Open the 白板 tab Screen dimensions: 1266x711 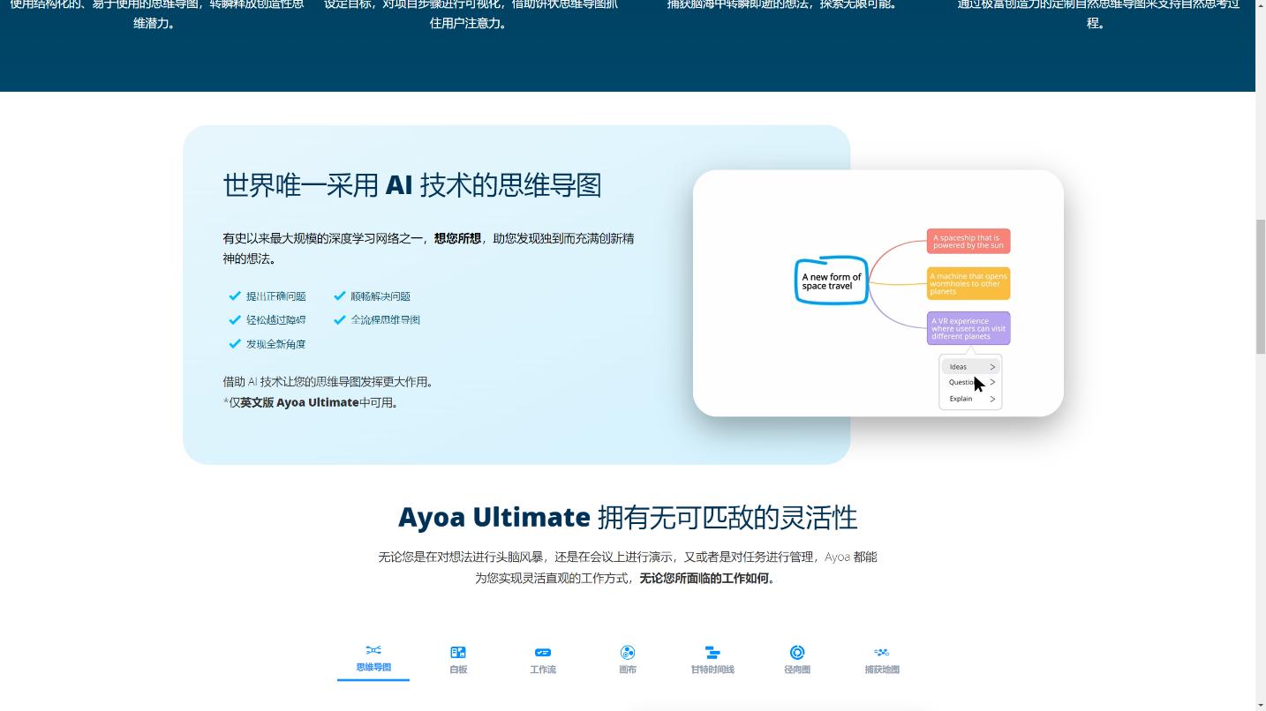pos(458,660)
